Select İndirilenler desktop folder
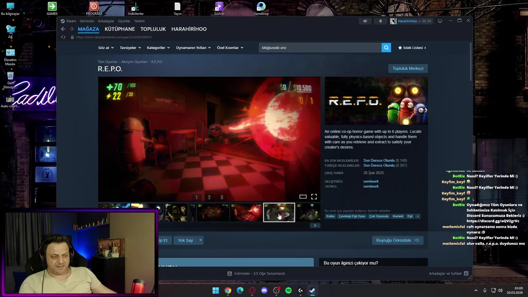This screenshot has width=528, height=297. coord(136,9)
